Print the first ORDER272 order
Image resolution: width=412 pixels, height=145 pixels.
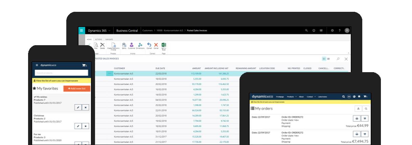(x=357, y=118)
